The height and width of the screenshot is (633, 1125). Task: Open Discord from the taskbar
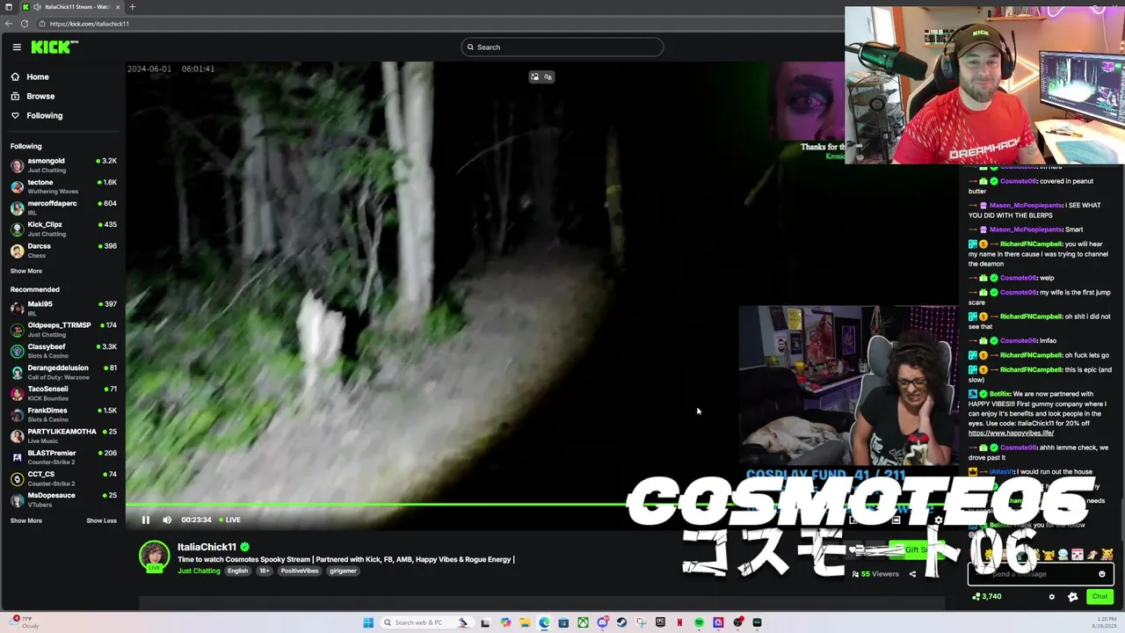[x=602, y=622]
